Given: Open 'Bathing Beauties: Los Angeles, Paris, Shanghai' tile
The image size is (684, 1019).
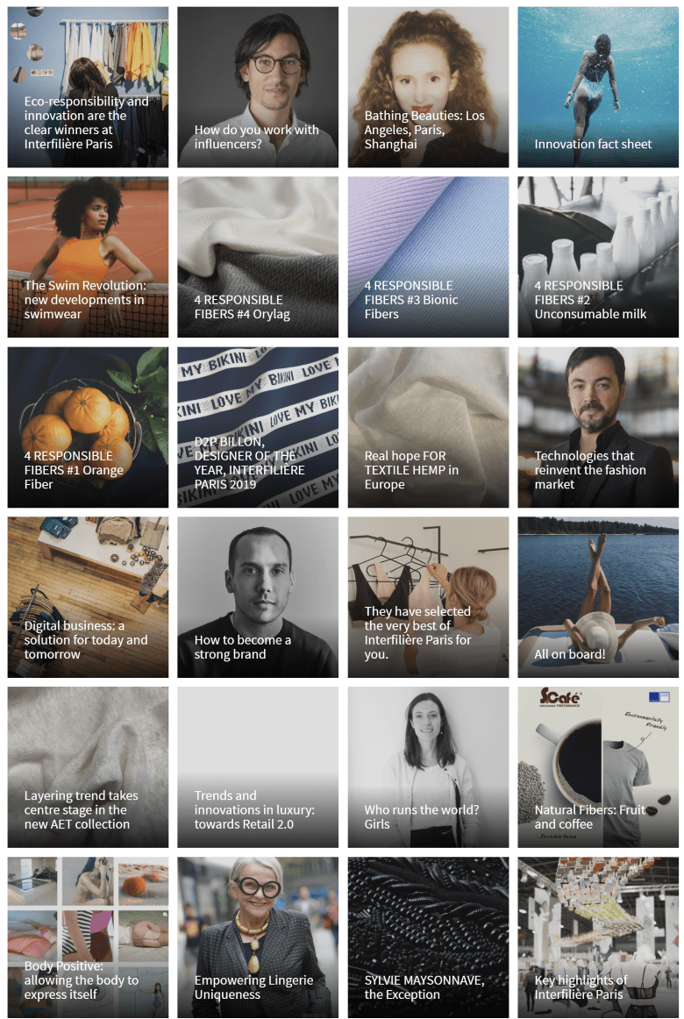Looking at the screenshot, I should point(428,87).
